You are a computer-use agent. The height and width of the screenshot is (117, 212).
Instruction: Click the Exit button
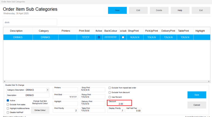[201, 10]
